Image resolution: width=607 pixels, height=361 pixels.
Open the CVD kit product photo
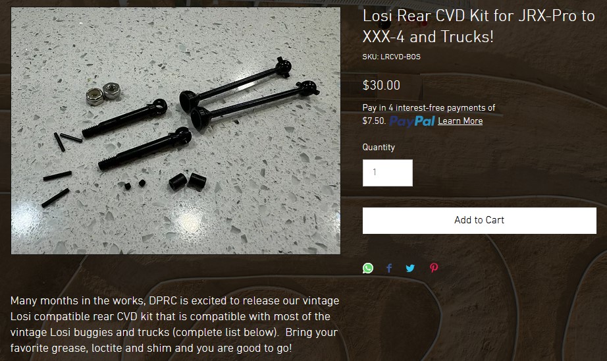click(x=176, y=130)
